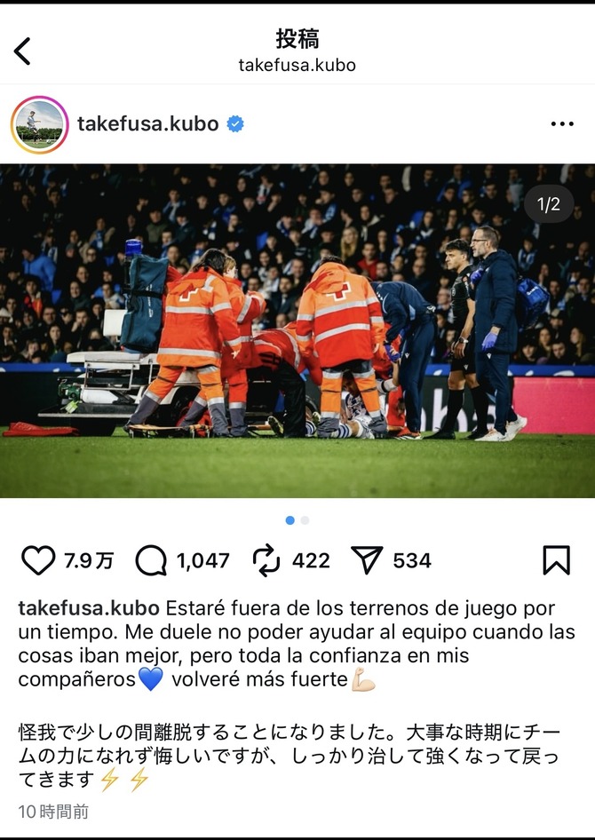Image resolution: width=595 pixels, height=840 pixels.
Task: Tap the back arrow icon
Action: [22, 52]
